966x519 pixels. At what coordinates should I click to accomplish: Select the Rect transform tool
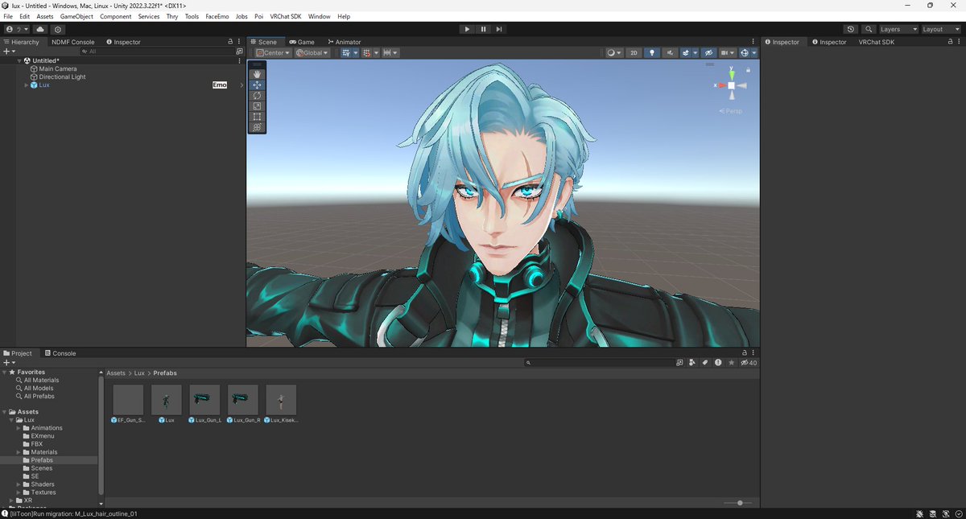[257, 117]
